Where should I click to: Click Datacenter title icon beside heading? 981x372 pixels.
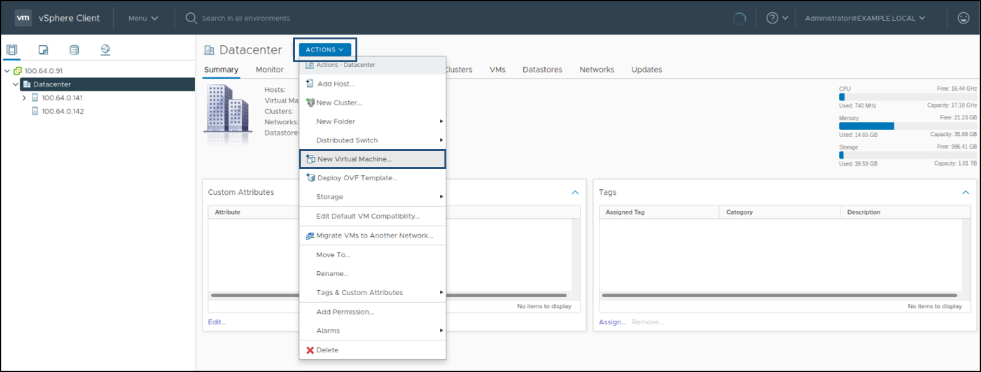pos(209,50)
